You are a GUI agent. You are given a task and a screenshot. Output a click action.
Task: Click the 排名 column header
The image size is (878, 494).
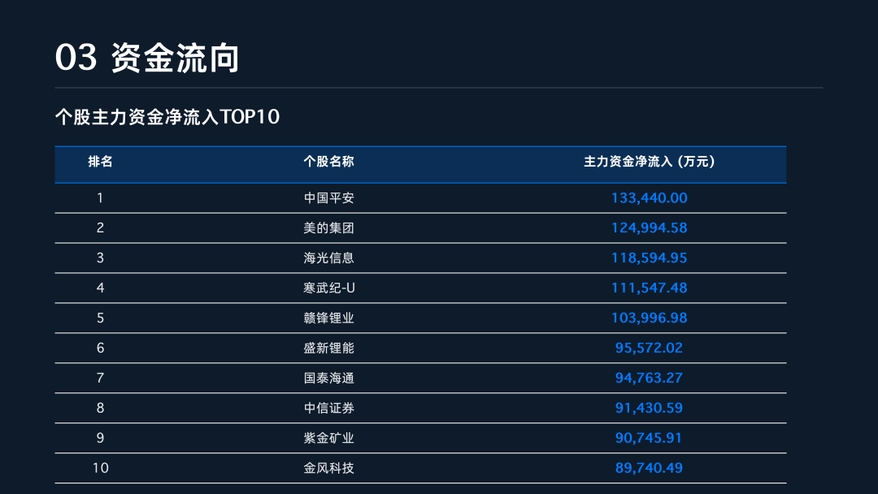pyautogui.click(x=101, y=162)
